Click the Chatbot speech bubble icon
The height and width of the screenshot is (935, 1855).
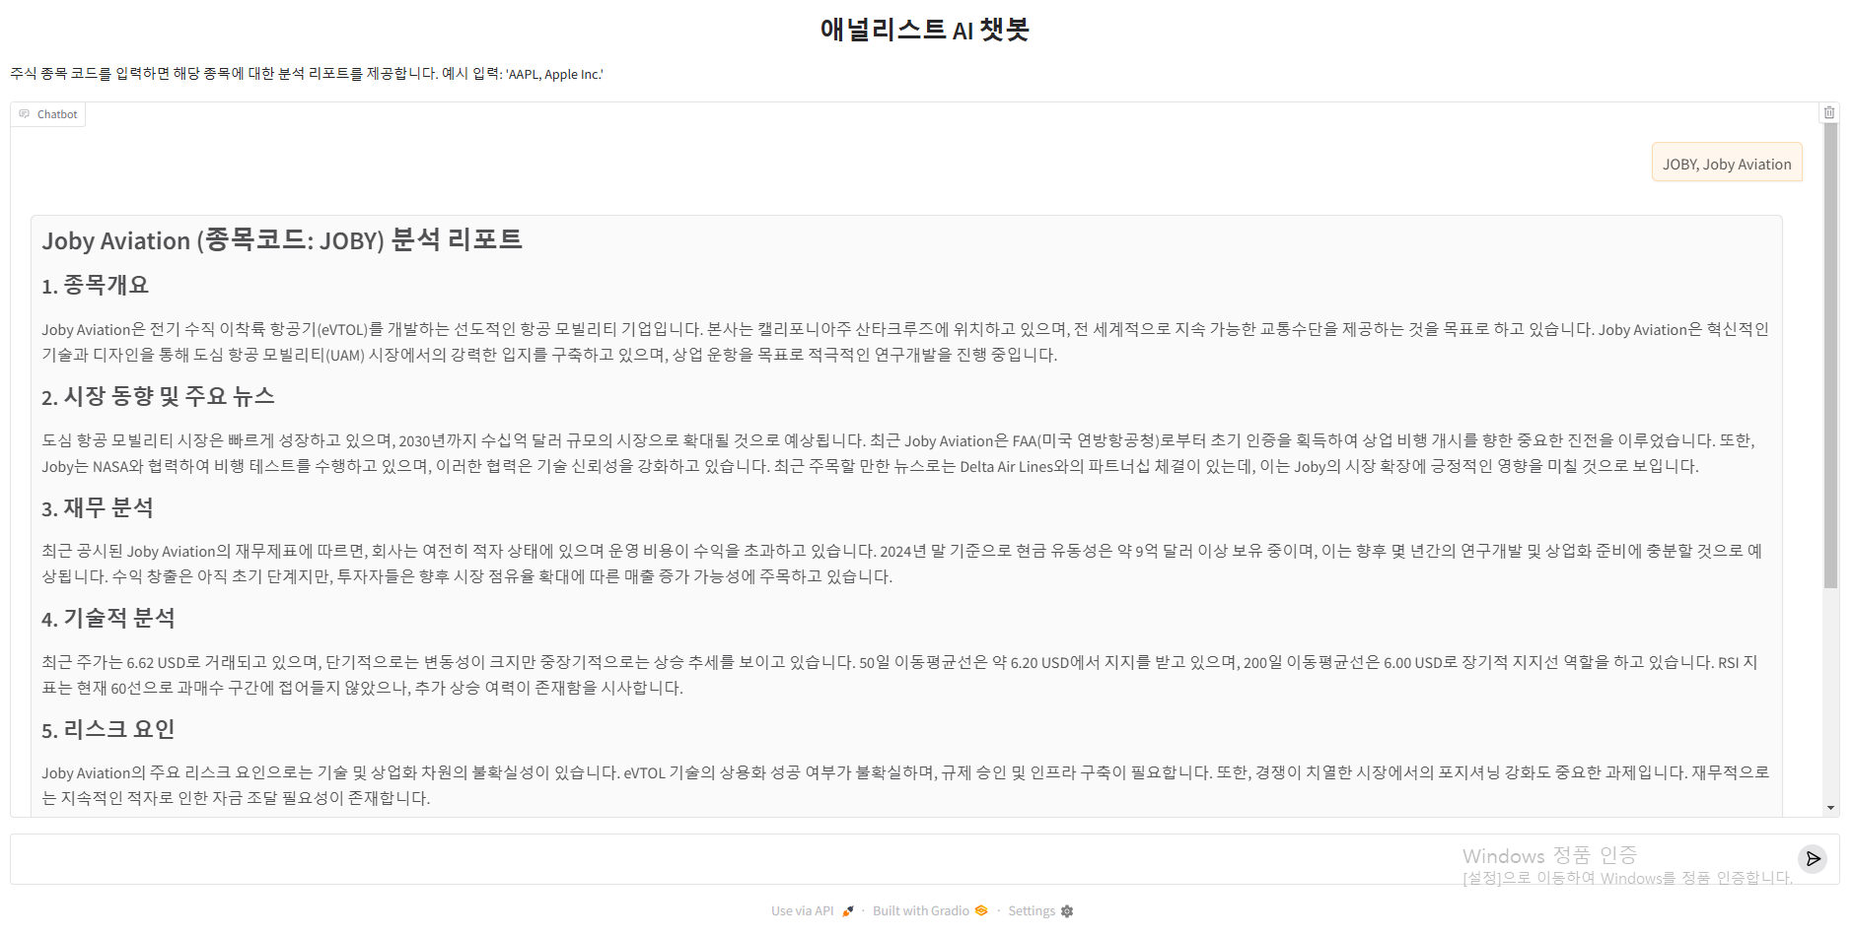click(23, 114)
